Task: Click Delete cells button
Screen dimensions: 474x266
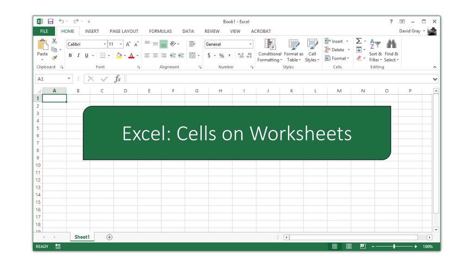Action: tap(337, 50)
